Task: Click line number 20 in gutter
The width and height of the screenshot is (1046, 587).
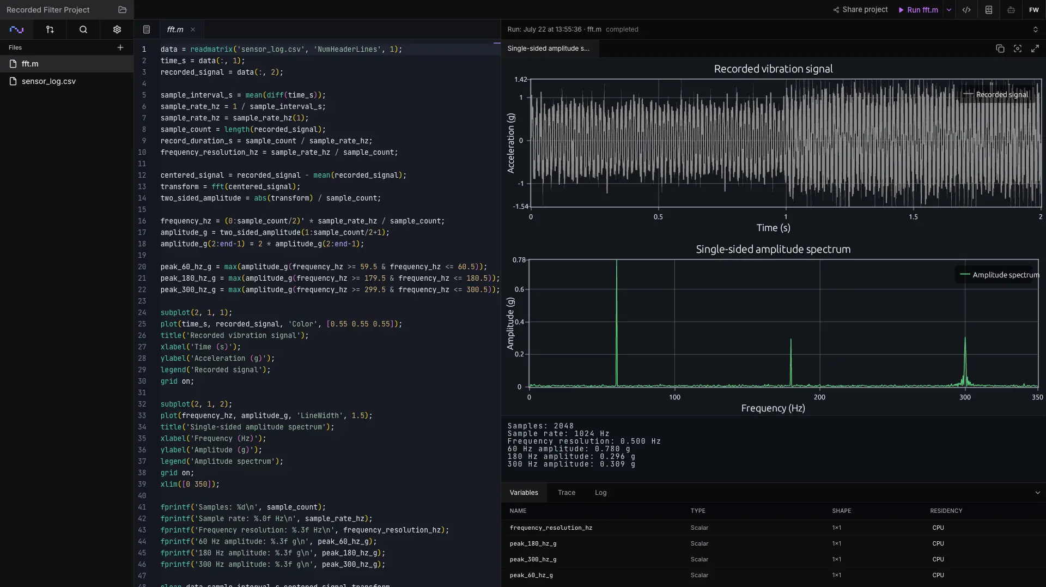Action: click(142, 267)
